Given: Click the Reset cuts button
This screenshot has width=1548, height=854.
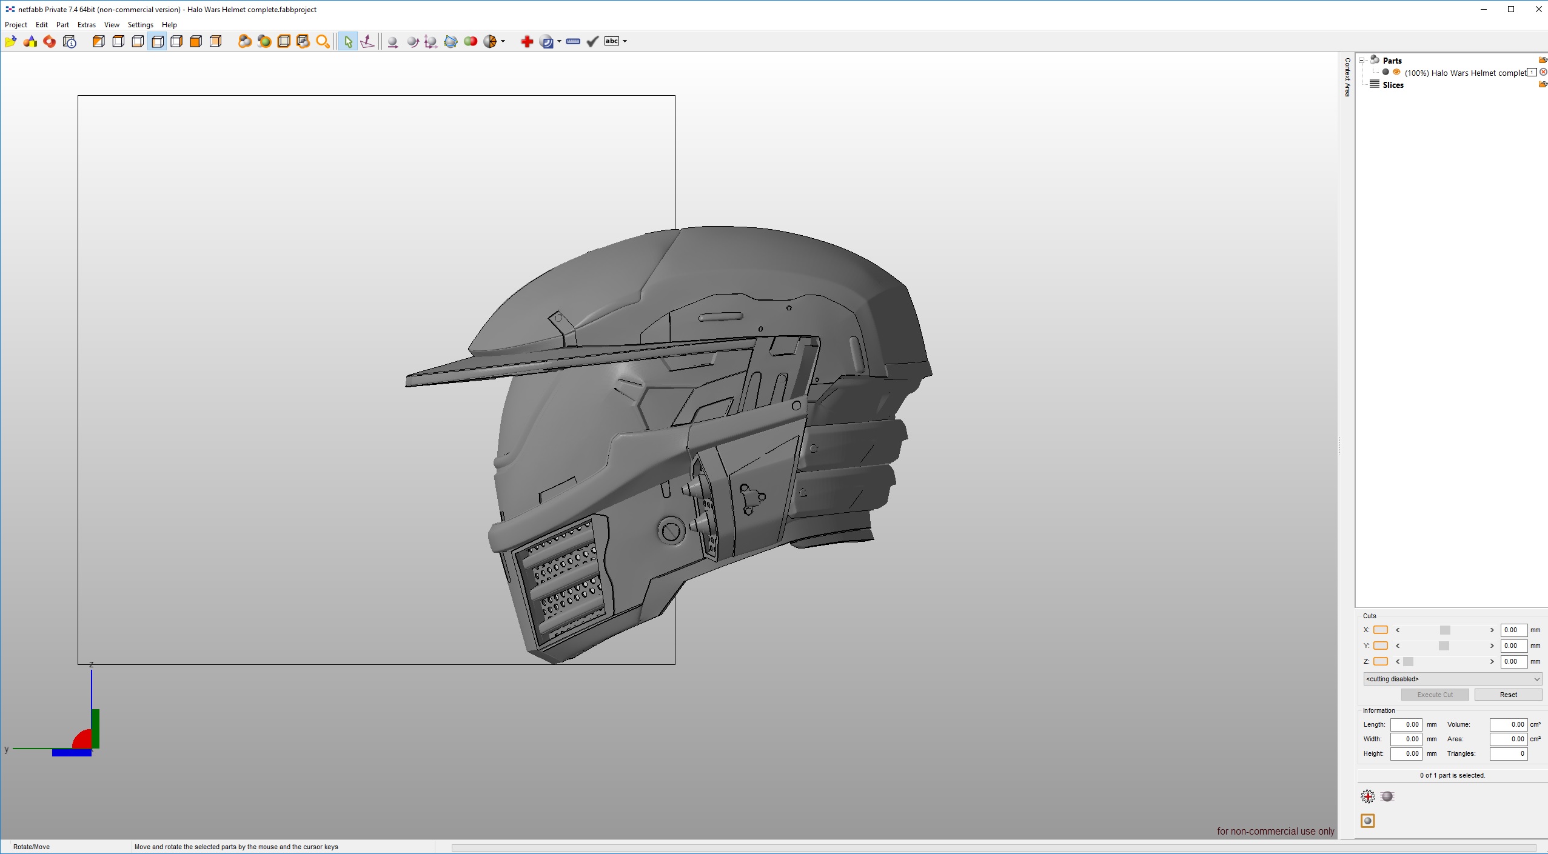Looking at the screenshot, I should point(1508,695).
